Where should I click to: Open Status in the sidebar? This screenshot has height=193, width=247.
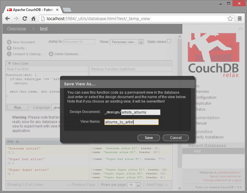pos(200,109)
